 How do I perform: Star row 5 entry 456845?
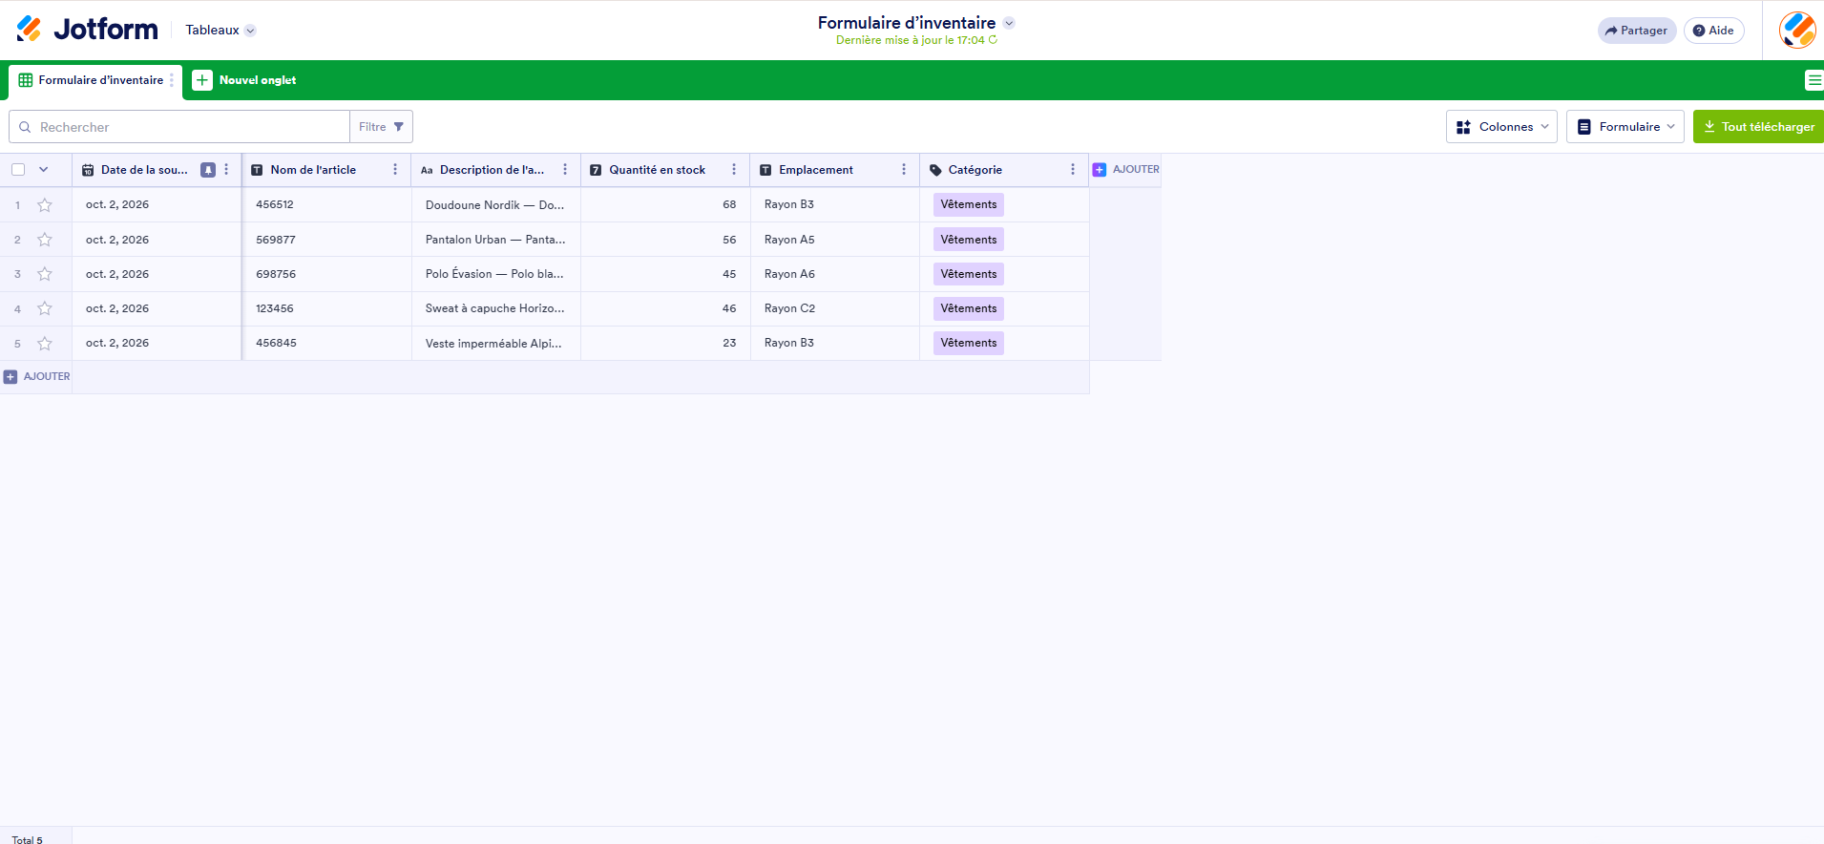45,344
